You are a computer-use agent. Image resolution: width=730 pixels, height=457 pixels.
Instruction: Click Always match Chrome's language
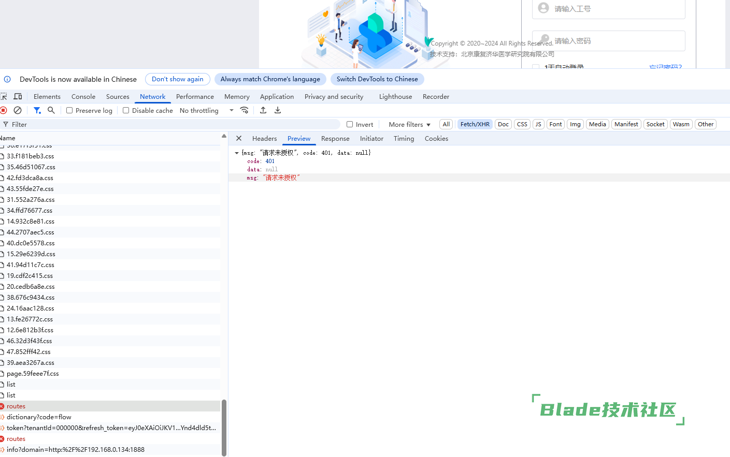270,79
